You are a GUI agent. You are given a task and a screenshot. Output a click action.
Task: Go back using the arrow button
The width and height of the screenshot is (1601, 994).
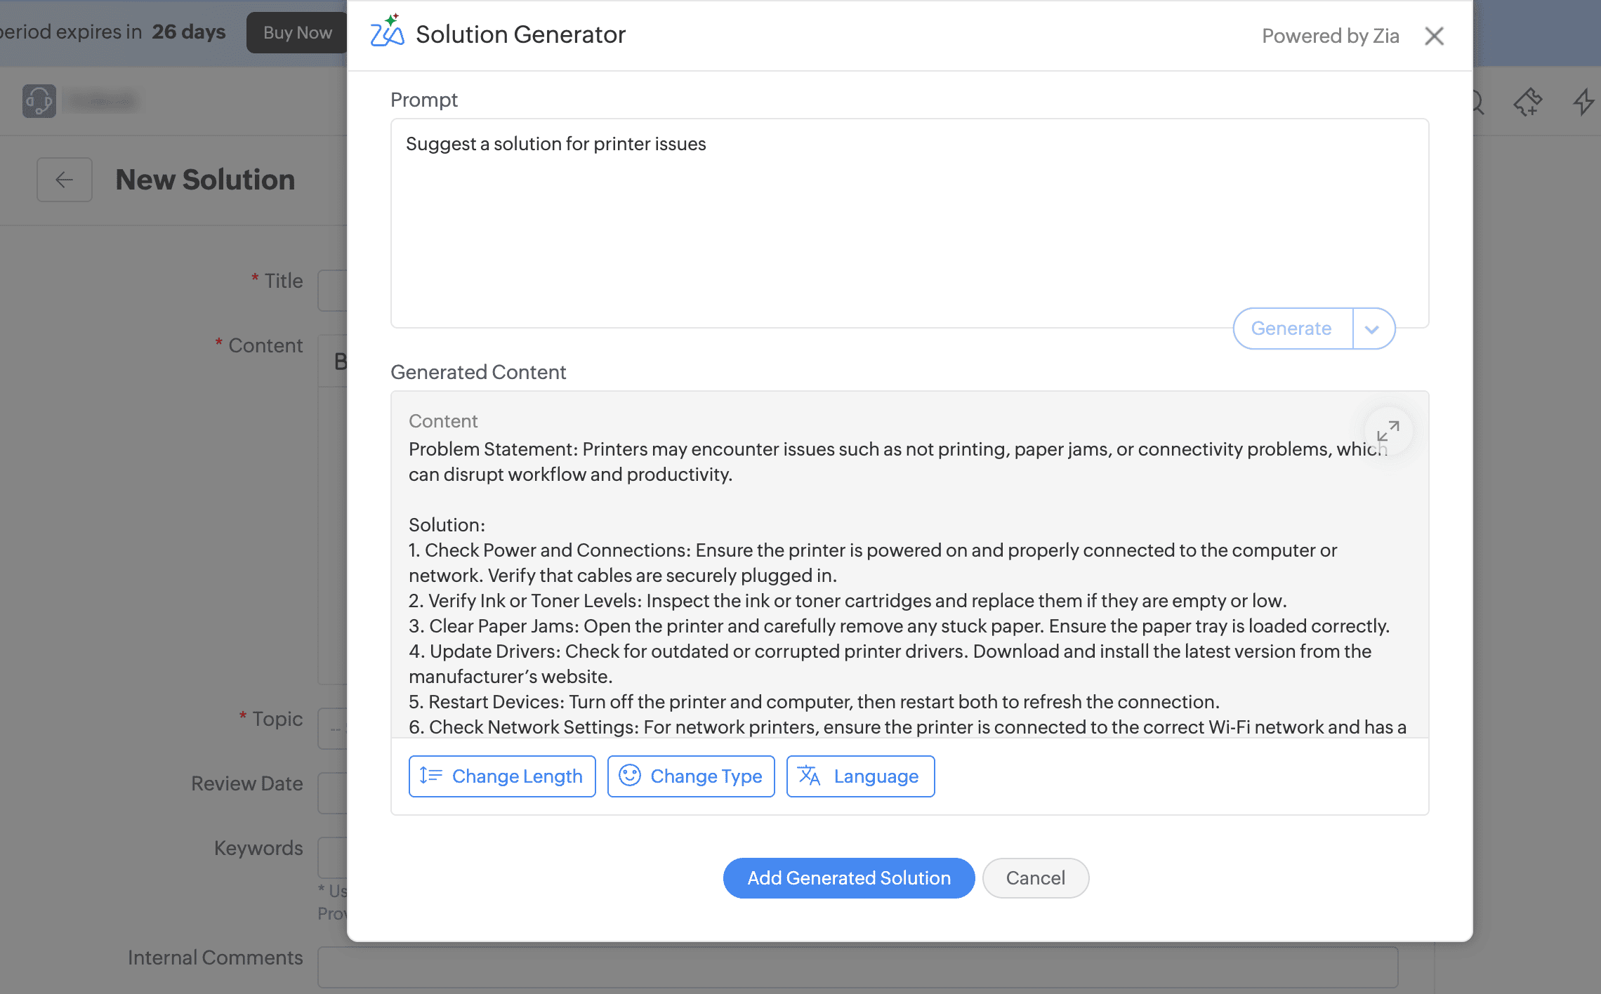click(x=65, y=180)
